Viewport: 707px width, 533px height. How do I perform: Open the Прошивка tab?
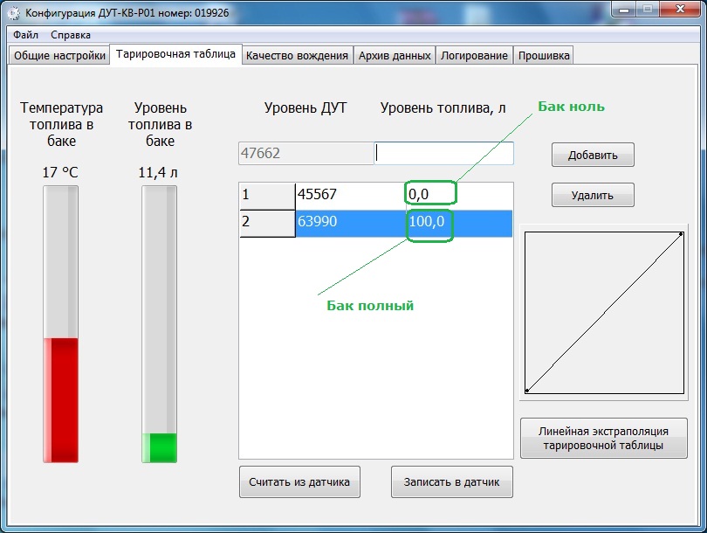click(544, 55)
